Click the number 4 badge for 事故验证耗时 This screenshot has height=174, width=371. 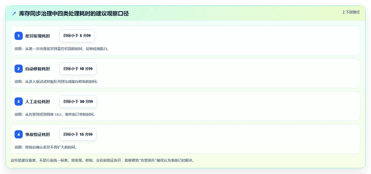tap(19, 134)
